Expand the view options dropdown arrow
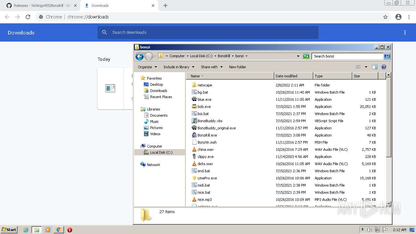 [x=366, y=67]
